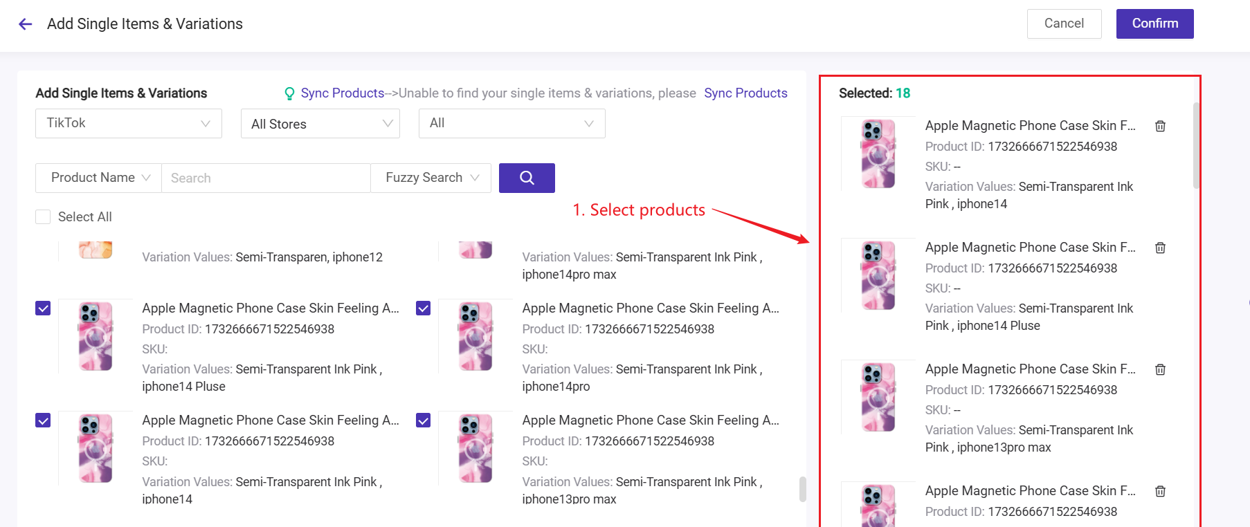Screen dimensions: 1250x527
Task: Trash the selected iphone13pro max item
Action: [1160, 369]
